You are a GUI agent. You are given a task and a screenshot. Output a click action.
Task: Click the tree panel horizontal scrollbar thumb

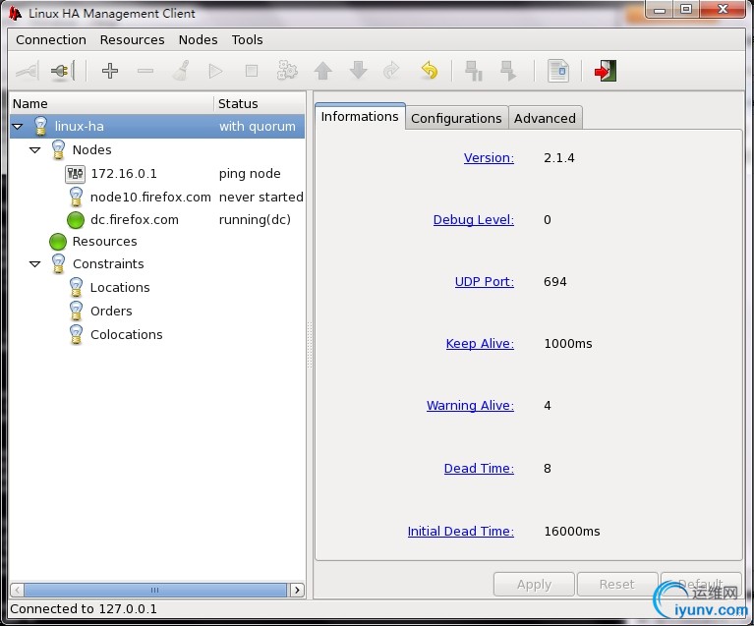tap(155, 590)
